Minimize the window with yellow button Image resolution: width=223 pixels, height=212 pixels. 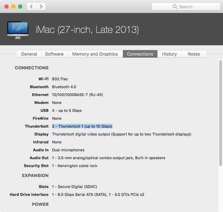(13, 7)
